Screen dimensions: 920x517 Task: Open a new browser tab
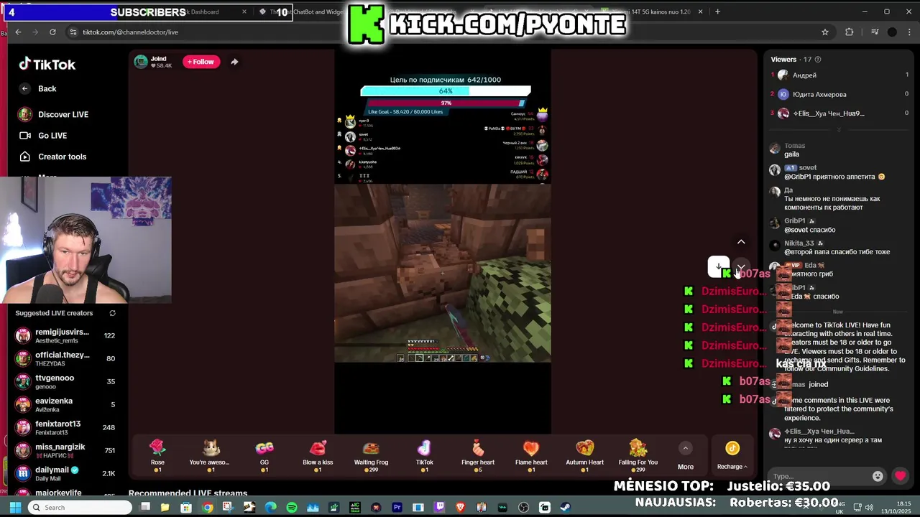click(x=719, y=11)
